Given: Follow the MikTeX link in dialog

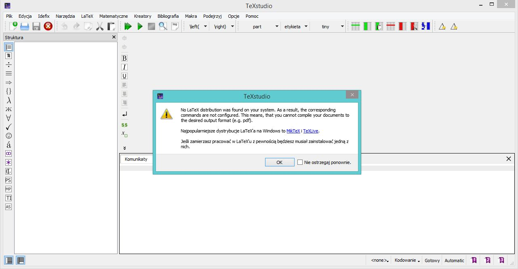Looking at the screenshot, I should (293, 131).
